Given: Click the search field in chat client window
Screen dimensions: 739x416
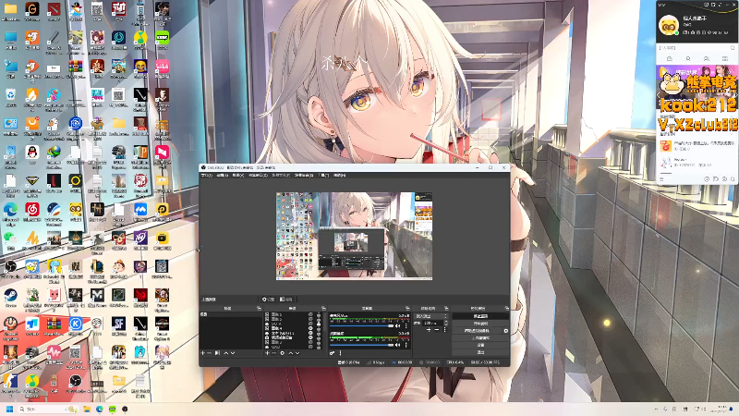Looking at the screenshot, I should (x=697, y=48).
